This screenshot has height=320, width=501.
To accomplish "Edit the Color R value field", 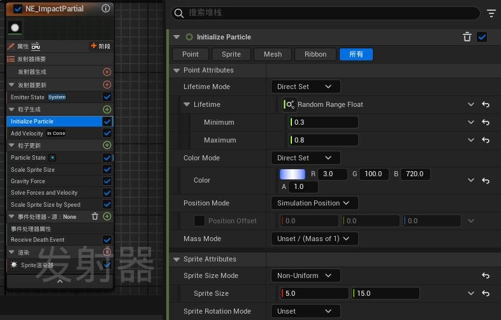I will (333, 174).
